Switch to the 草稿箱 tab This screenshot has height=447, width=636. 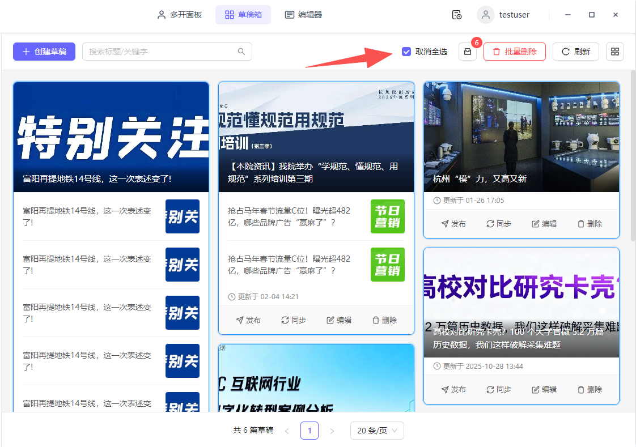pyautogui.click(x=243, y=15)
